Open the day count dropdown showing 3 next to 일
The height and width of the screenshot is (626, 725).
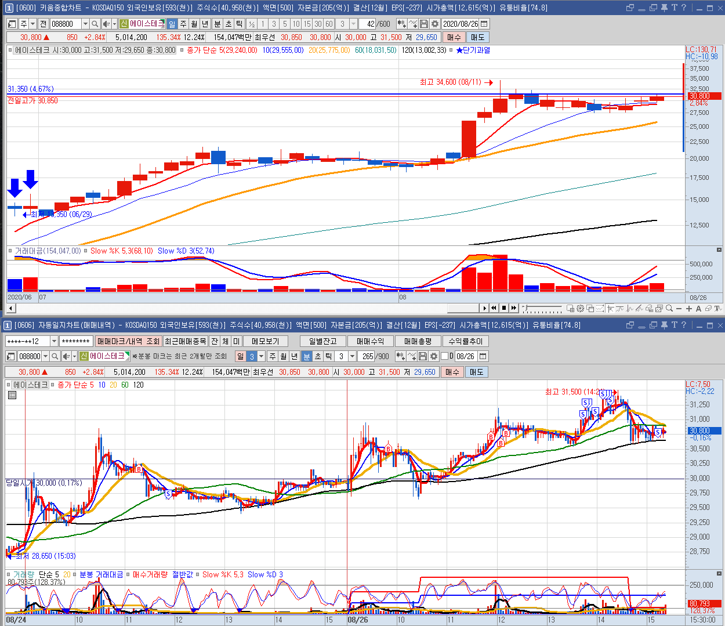pyautogui.click(x=262, y=356)
